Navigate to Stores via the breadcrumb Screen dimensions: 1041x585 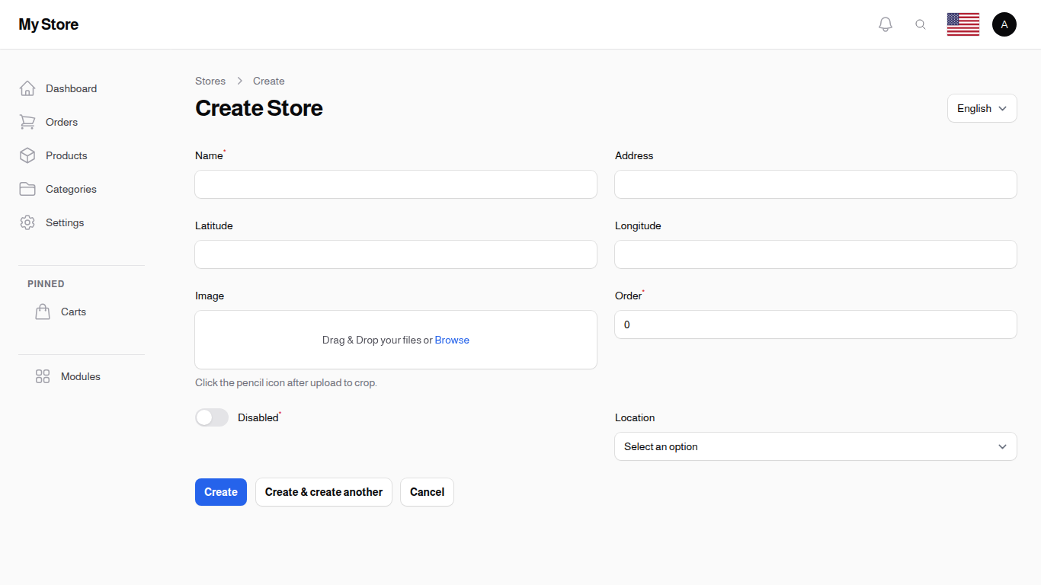[x=210, y=81]
